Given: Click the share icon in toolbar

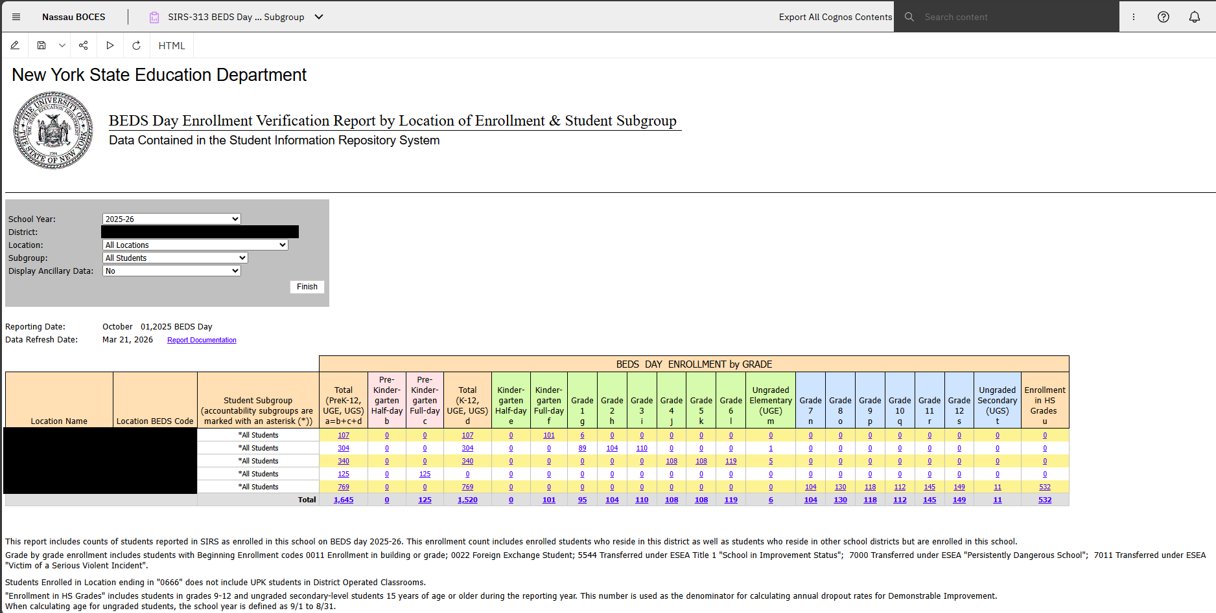Looking at the screenshot, I should coord(84,45).
